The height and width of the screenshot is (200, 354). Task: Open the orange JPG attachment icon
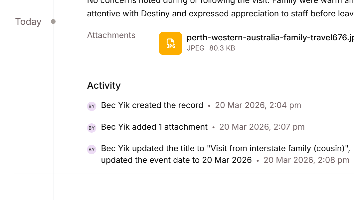170,43
